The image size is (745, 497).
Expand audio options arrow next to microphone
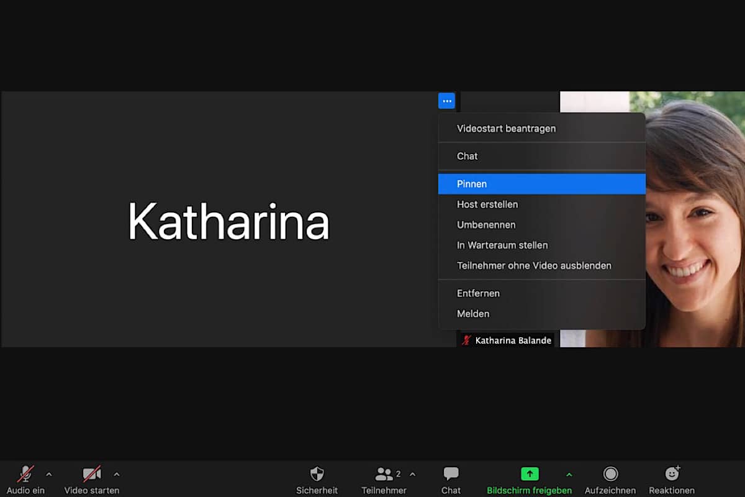click(x=49, y=475)
